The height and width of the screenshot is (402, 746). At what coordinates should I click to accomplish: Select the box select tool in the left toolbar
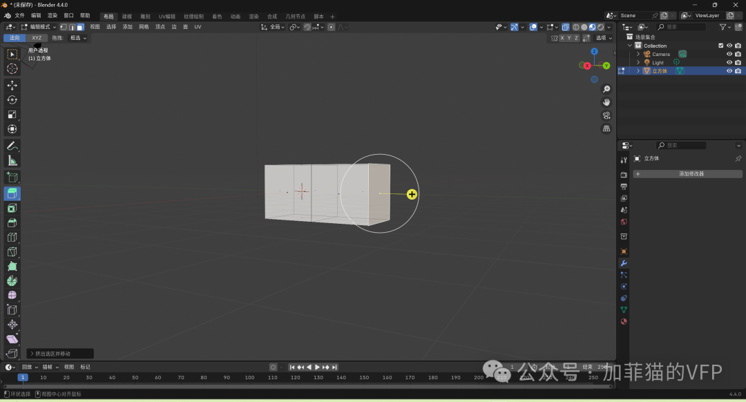(12, 55)
